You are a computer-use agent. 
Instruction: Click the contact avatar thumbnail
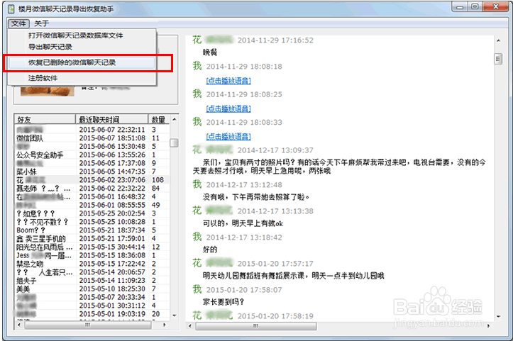(x=47, y=91)
